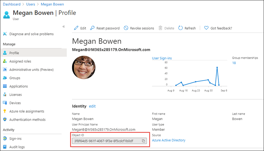
Task: Click the First name value Megan
Action: (x=157, y=119)
